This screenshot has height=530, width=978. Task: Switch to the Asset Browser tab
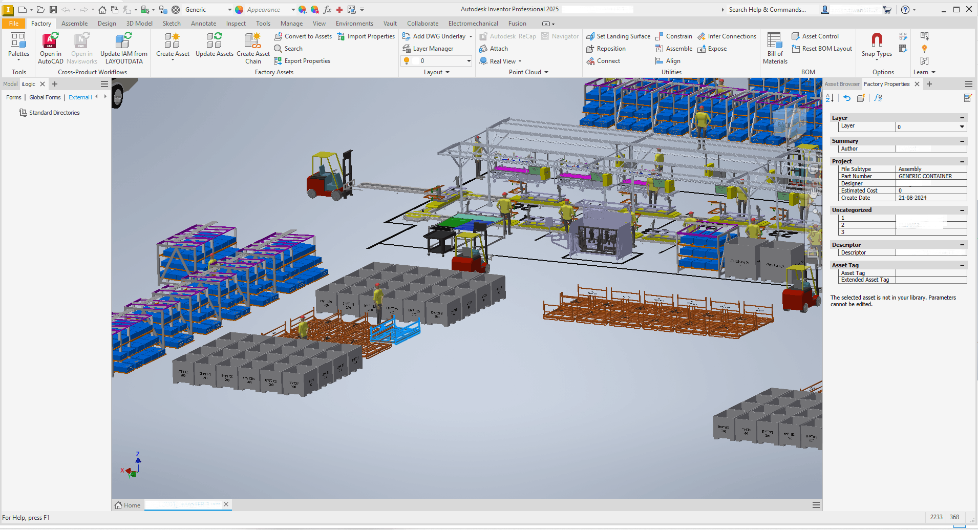point(842,84)
